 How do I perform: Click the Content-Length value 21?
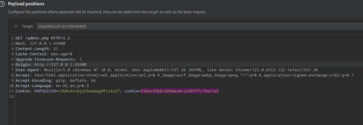[x=56, y=49]
